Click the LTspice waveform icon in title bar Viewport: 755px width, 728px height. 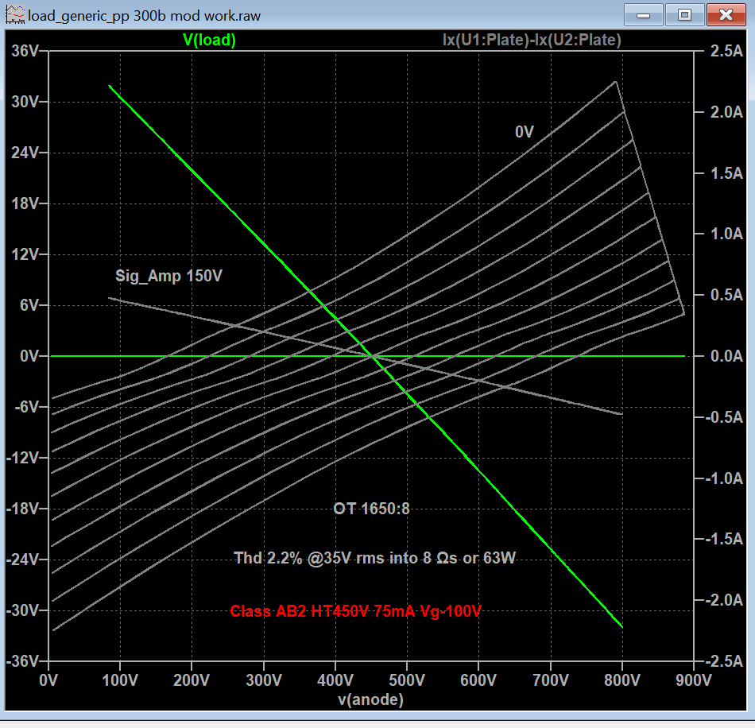pyautogui.click(x=15, y=15)
